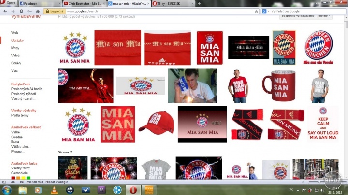This screenshot has width=348, height=195.
Task: Select the mia san mia search tab
Action: 130,3
